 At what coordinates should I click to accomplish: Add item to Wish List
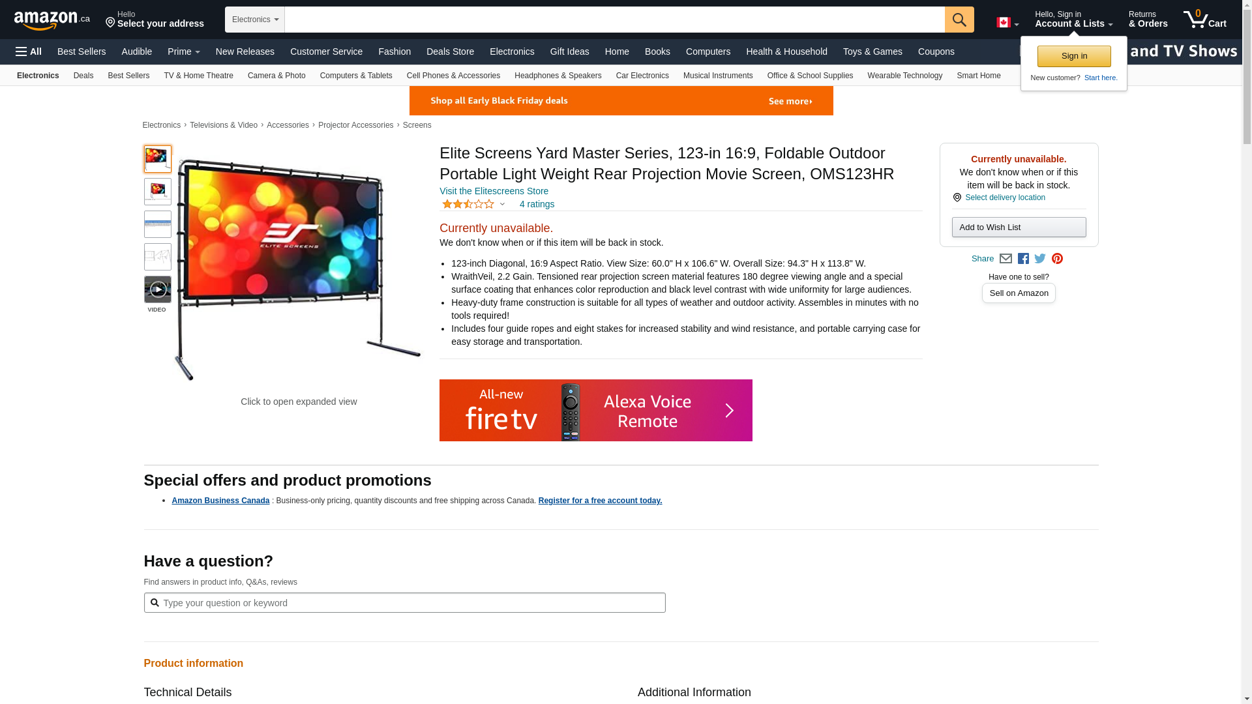point(1019,227)
